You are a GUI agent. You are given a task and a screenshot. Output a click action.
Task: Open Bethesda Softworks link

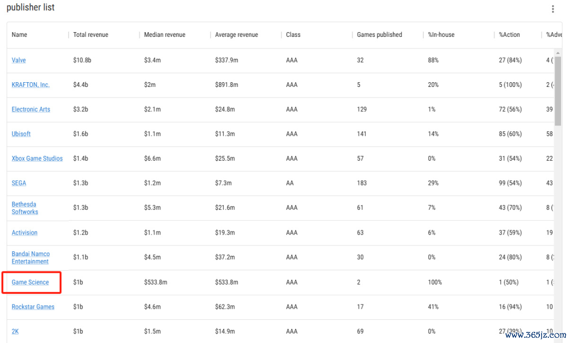click(25, 208)
